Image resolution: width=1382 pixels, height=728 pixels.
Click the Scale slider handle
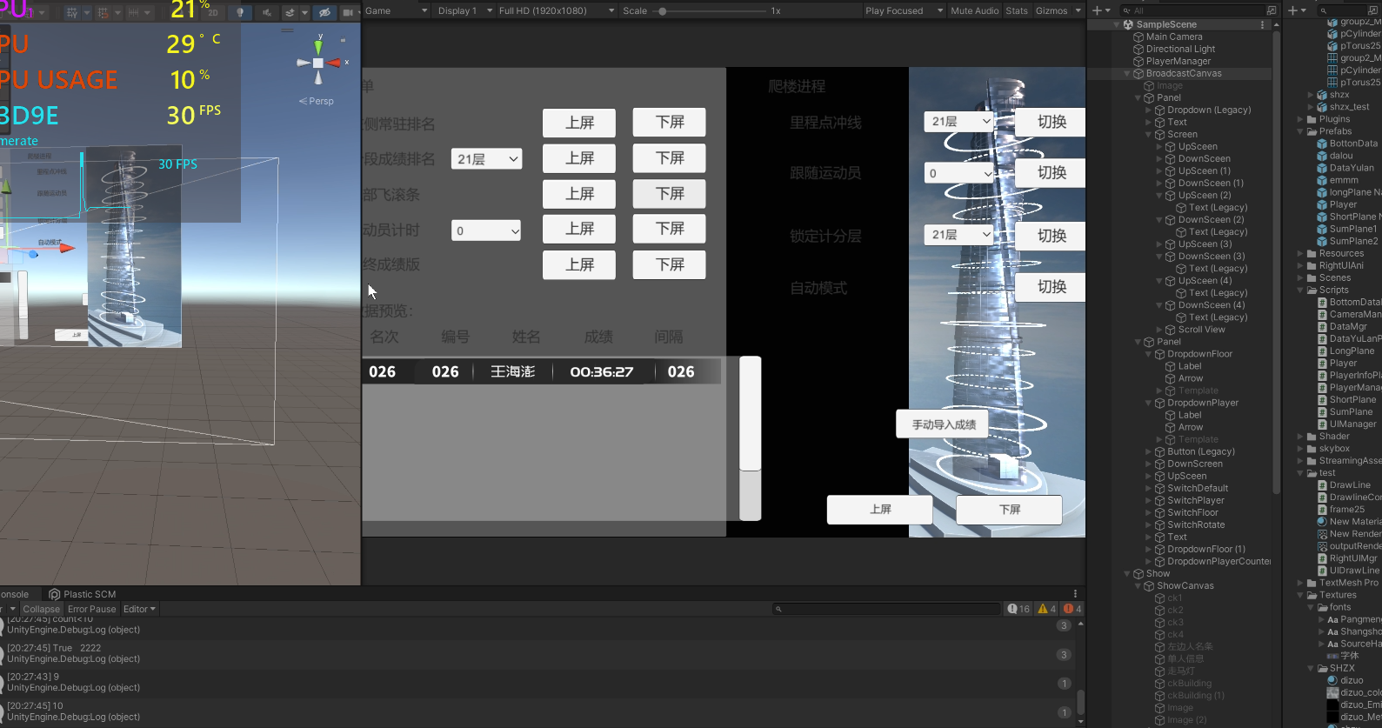(663, 11)
